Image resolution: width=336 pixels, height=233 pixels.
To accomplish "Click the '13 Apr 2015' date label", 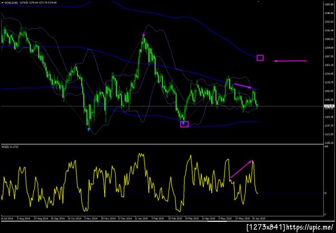I will coord(208,218).
